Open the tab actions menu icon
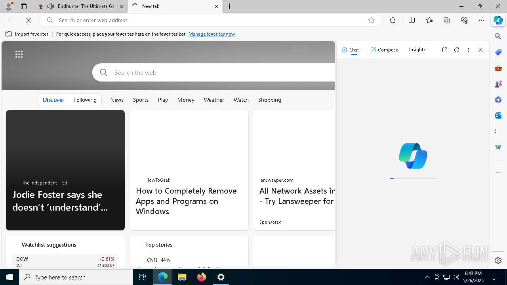Screen dimensions: 507x285 click(x=24, y=6)
